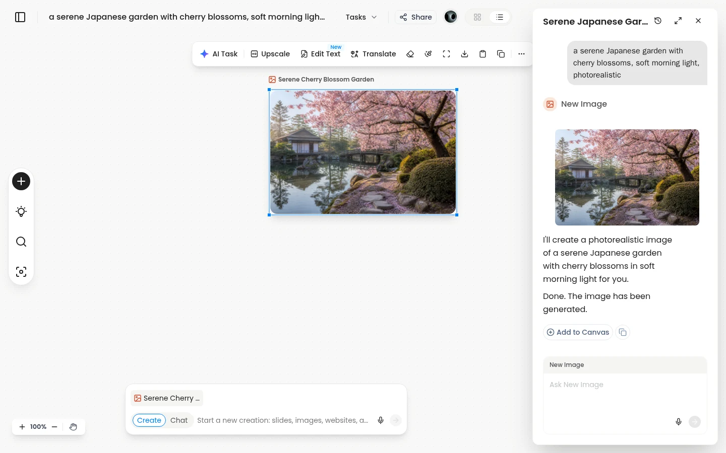The height and width of the screenshot is (453, 726).
Task: Click the 100% zoom level
Action: (x=38, y=427)
